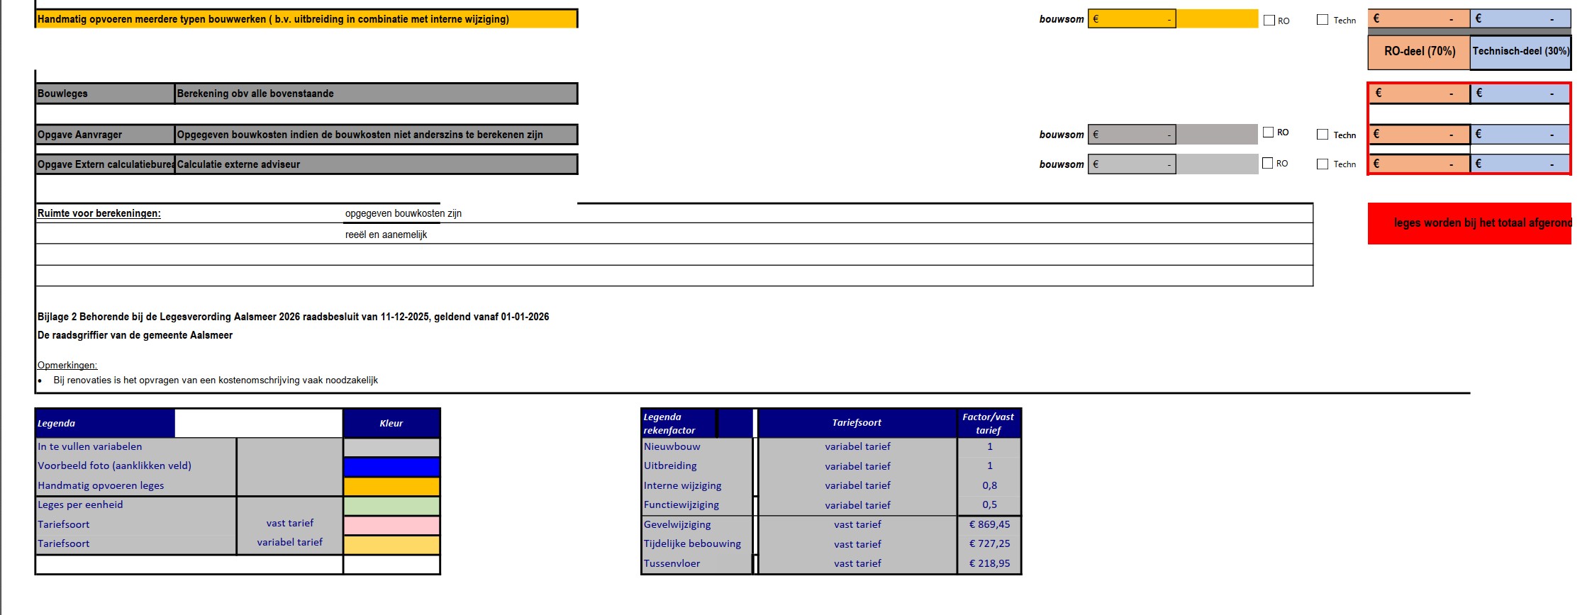This screenshot has height=615, width=1592.
Task: Click the green Leges per eenheid swatch
Action: 391,506
